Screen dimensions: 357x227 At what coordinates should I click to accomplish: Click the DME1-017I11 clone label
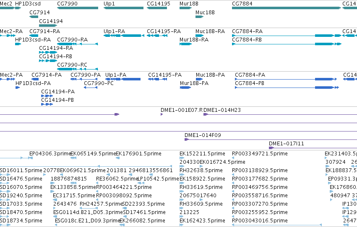287,144
